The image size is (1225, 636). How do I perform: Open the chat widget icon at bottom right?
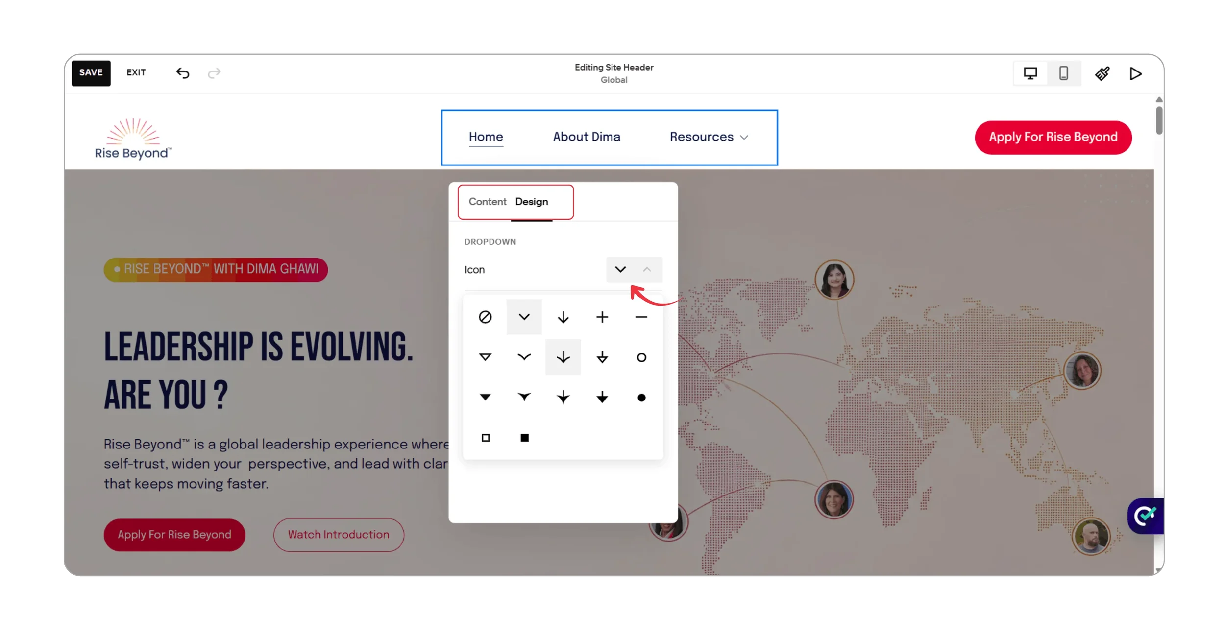click(x=1146, y=516)
